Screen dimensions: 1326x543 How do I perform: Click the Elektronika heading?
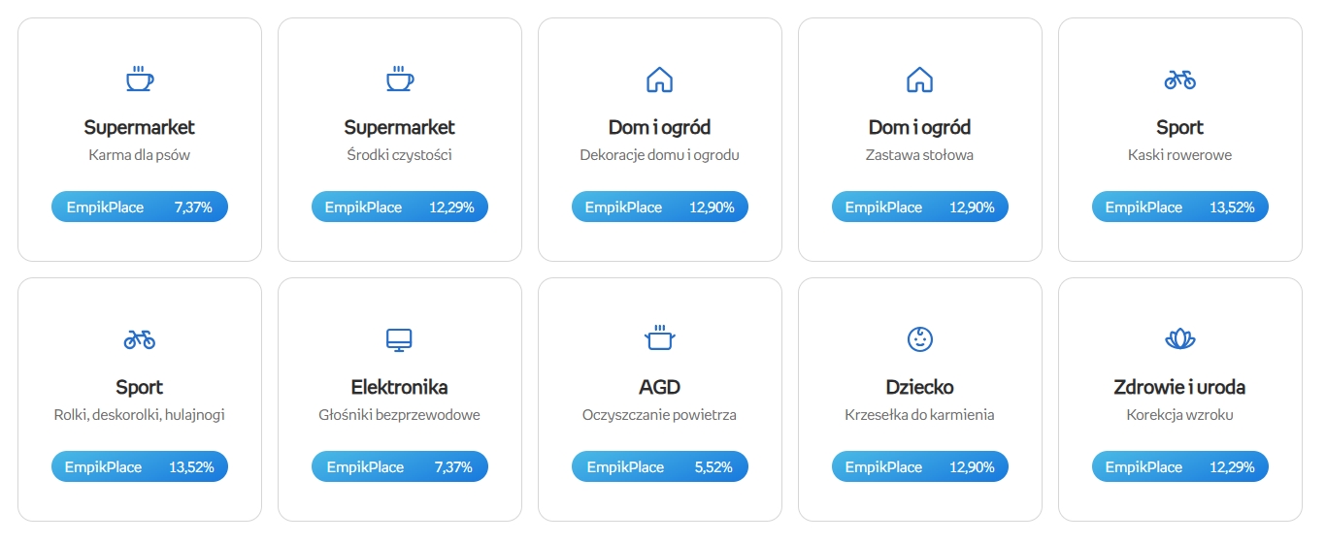point(400,387)
